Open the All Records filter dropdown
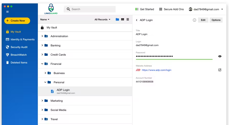 coord(103,19)
